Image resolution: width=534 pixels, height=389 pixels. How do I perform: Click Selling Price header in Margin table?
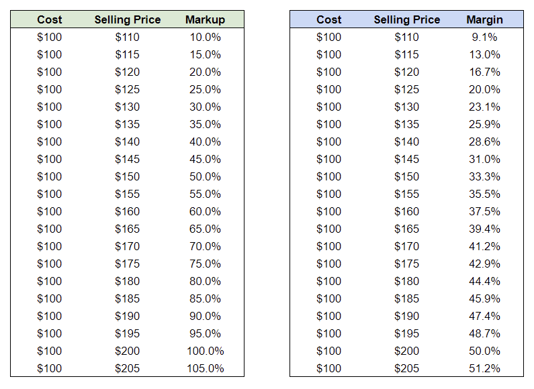(x=406, y=19)
